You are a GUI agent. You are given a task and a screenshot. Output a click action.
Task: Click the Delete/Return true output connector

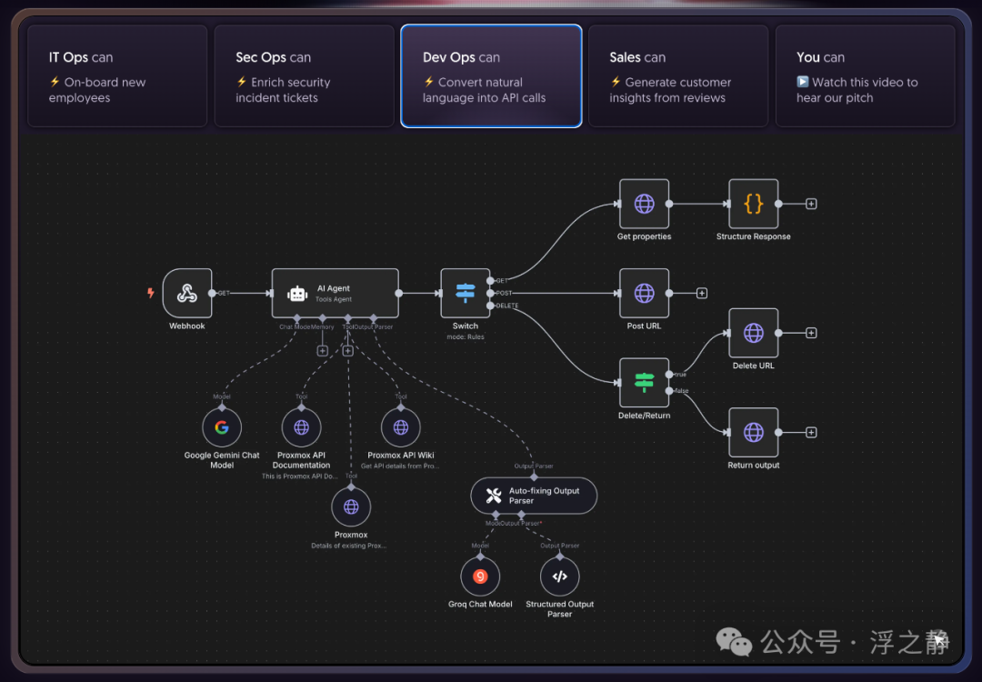tap(669, 375)
